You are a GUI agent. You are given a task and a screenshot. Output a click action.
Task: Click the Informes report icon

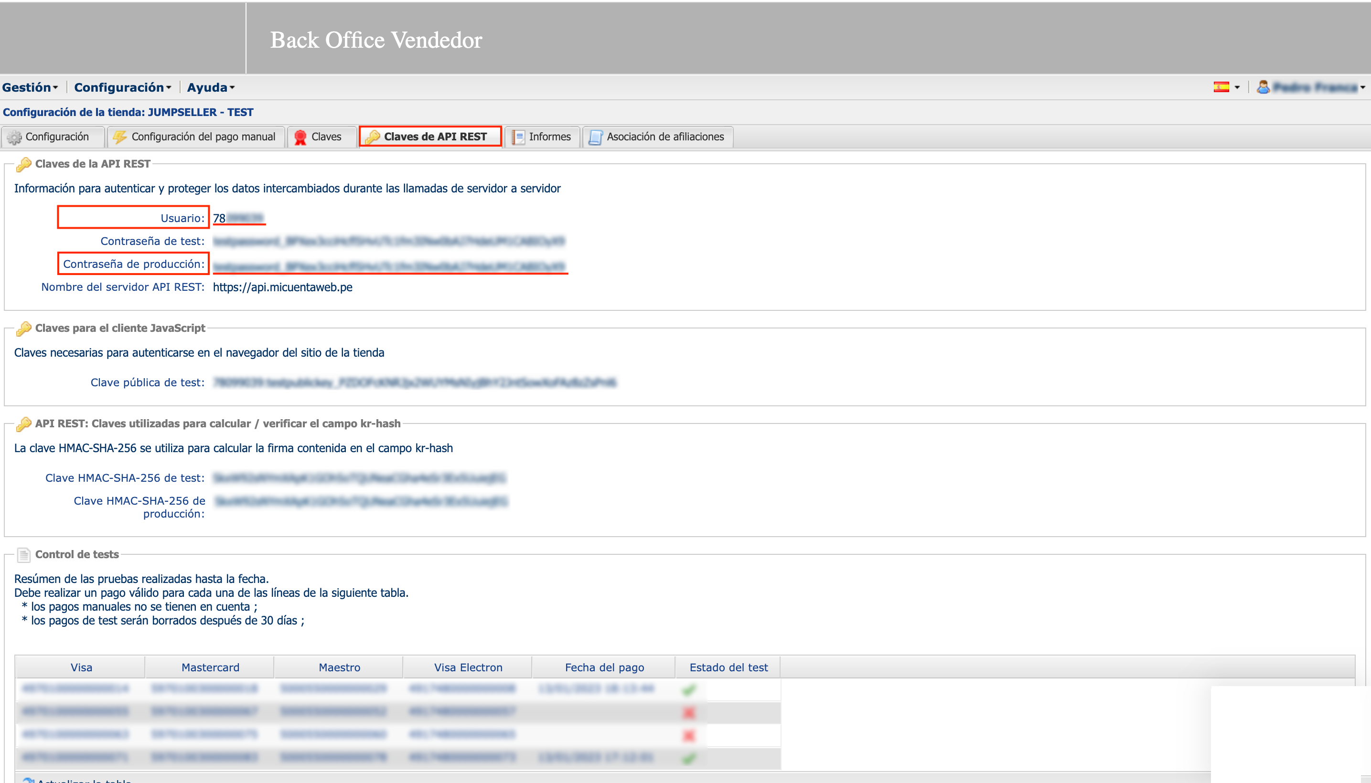(518, 137)
